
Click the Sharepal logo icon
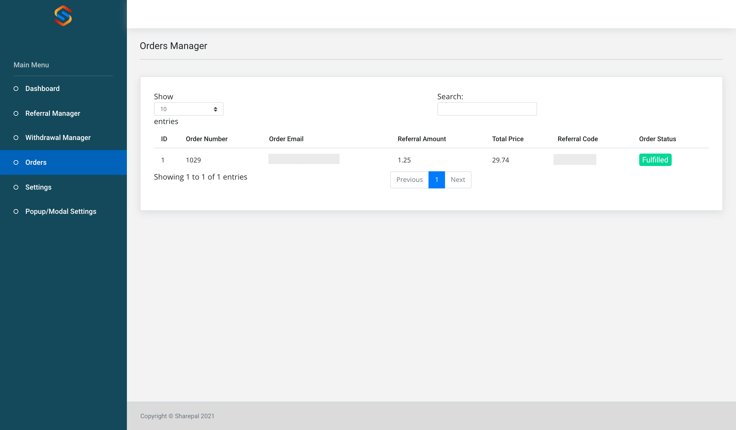pos(63,16)
